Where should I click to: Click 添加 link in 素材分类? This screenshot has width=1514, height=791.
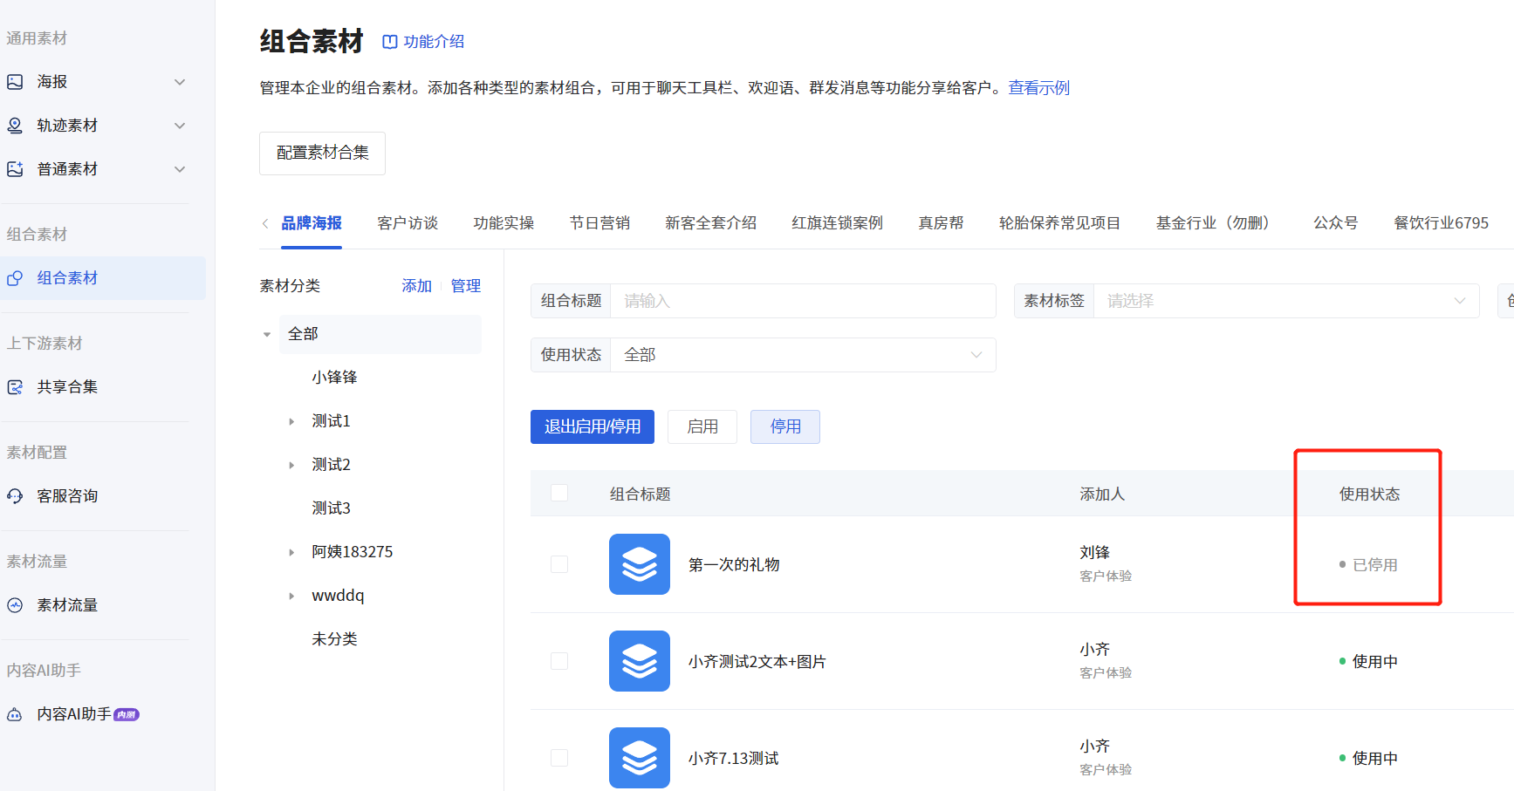click(417, 286)
